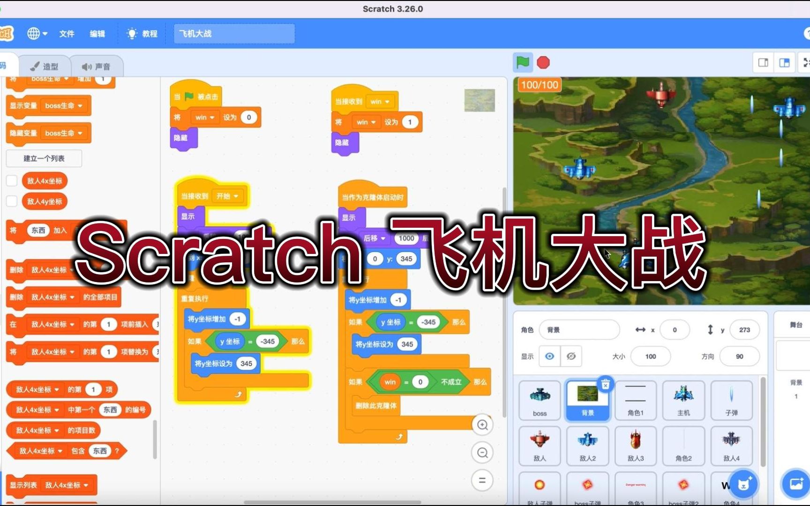Switch to large stage layout
Image resolution: width=810 pixels, height=506 pixels.
[x=785, y=62]
